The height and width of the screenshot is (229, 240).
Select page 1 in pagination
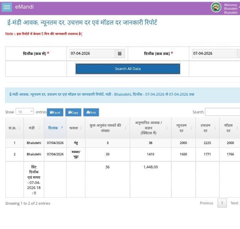point(222,203)
